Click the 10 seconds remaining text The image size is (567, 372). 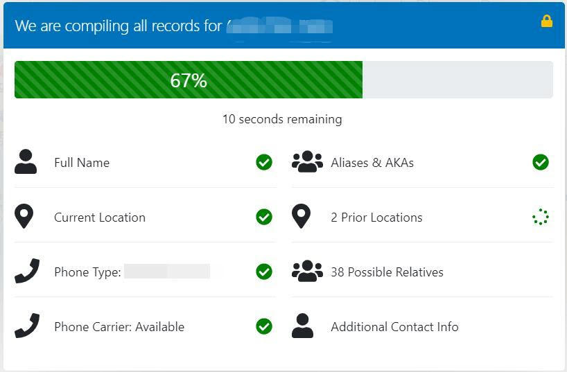[x=282, y=119]
